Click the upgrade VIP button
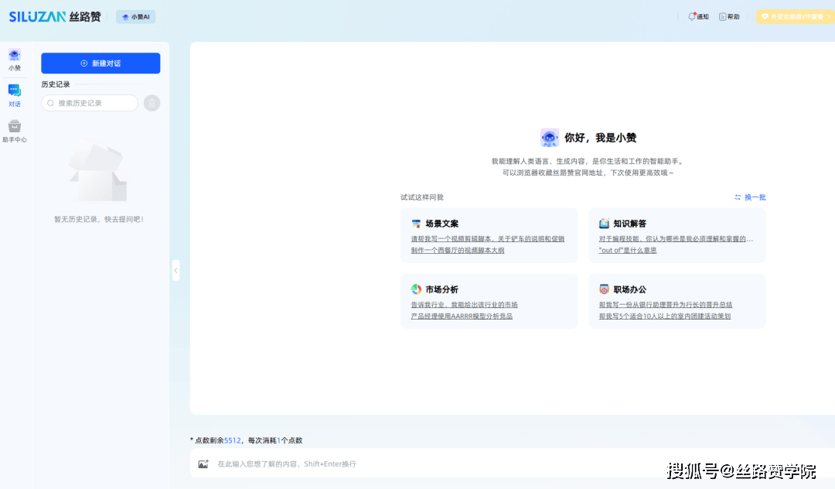 [x=794, y=16]
